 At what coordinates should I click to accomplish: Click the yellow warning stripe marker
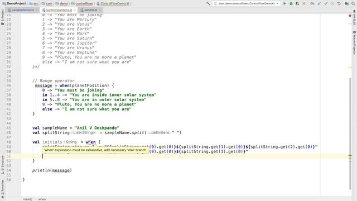click(x=350, y=68)
